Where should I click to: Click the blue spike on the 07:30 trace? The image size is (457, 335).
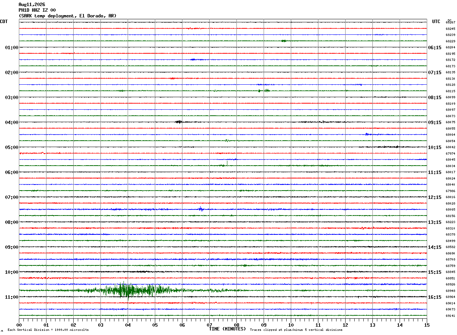coord(201,209)
